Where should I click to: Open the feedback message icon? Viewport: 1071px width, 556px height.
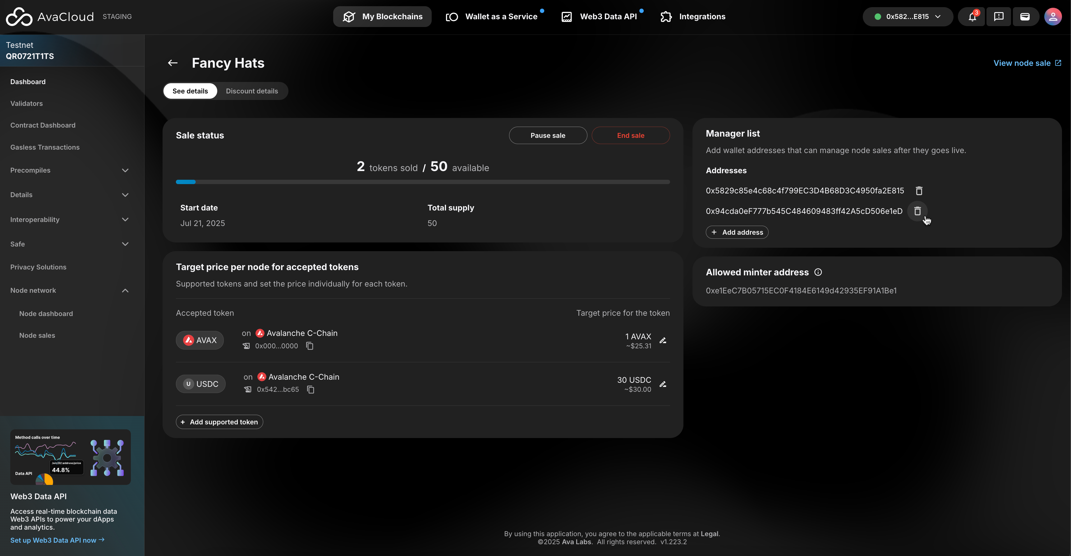click(x=999, y=17)
